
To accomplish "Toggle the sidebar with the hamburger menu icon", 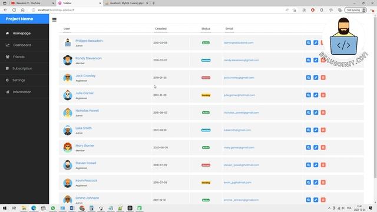I will (x=54, y=19).
